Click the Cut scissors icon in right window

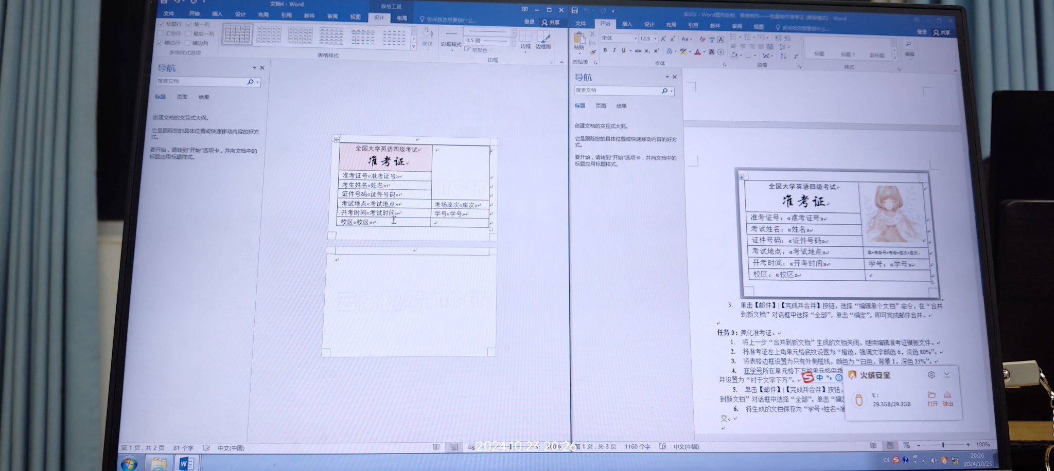tap(592, 34)
